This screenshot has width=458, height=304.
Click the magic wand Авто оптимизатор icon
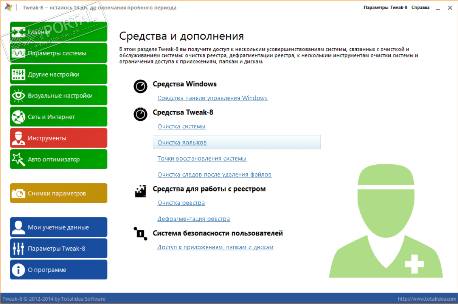pos(18,159)
